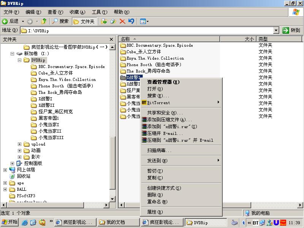The image size is (304, 228).
Task: Switch to 我的文档 taskbar button
Action: (119, 222)
